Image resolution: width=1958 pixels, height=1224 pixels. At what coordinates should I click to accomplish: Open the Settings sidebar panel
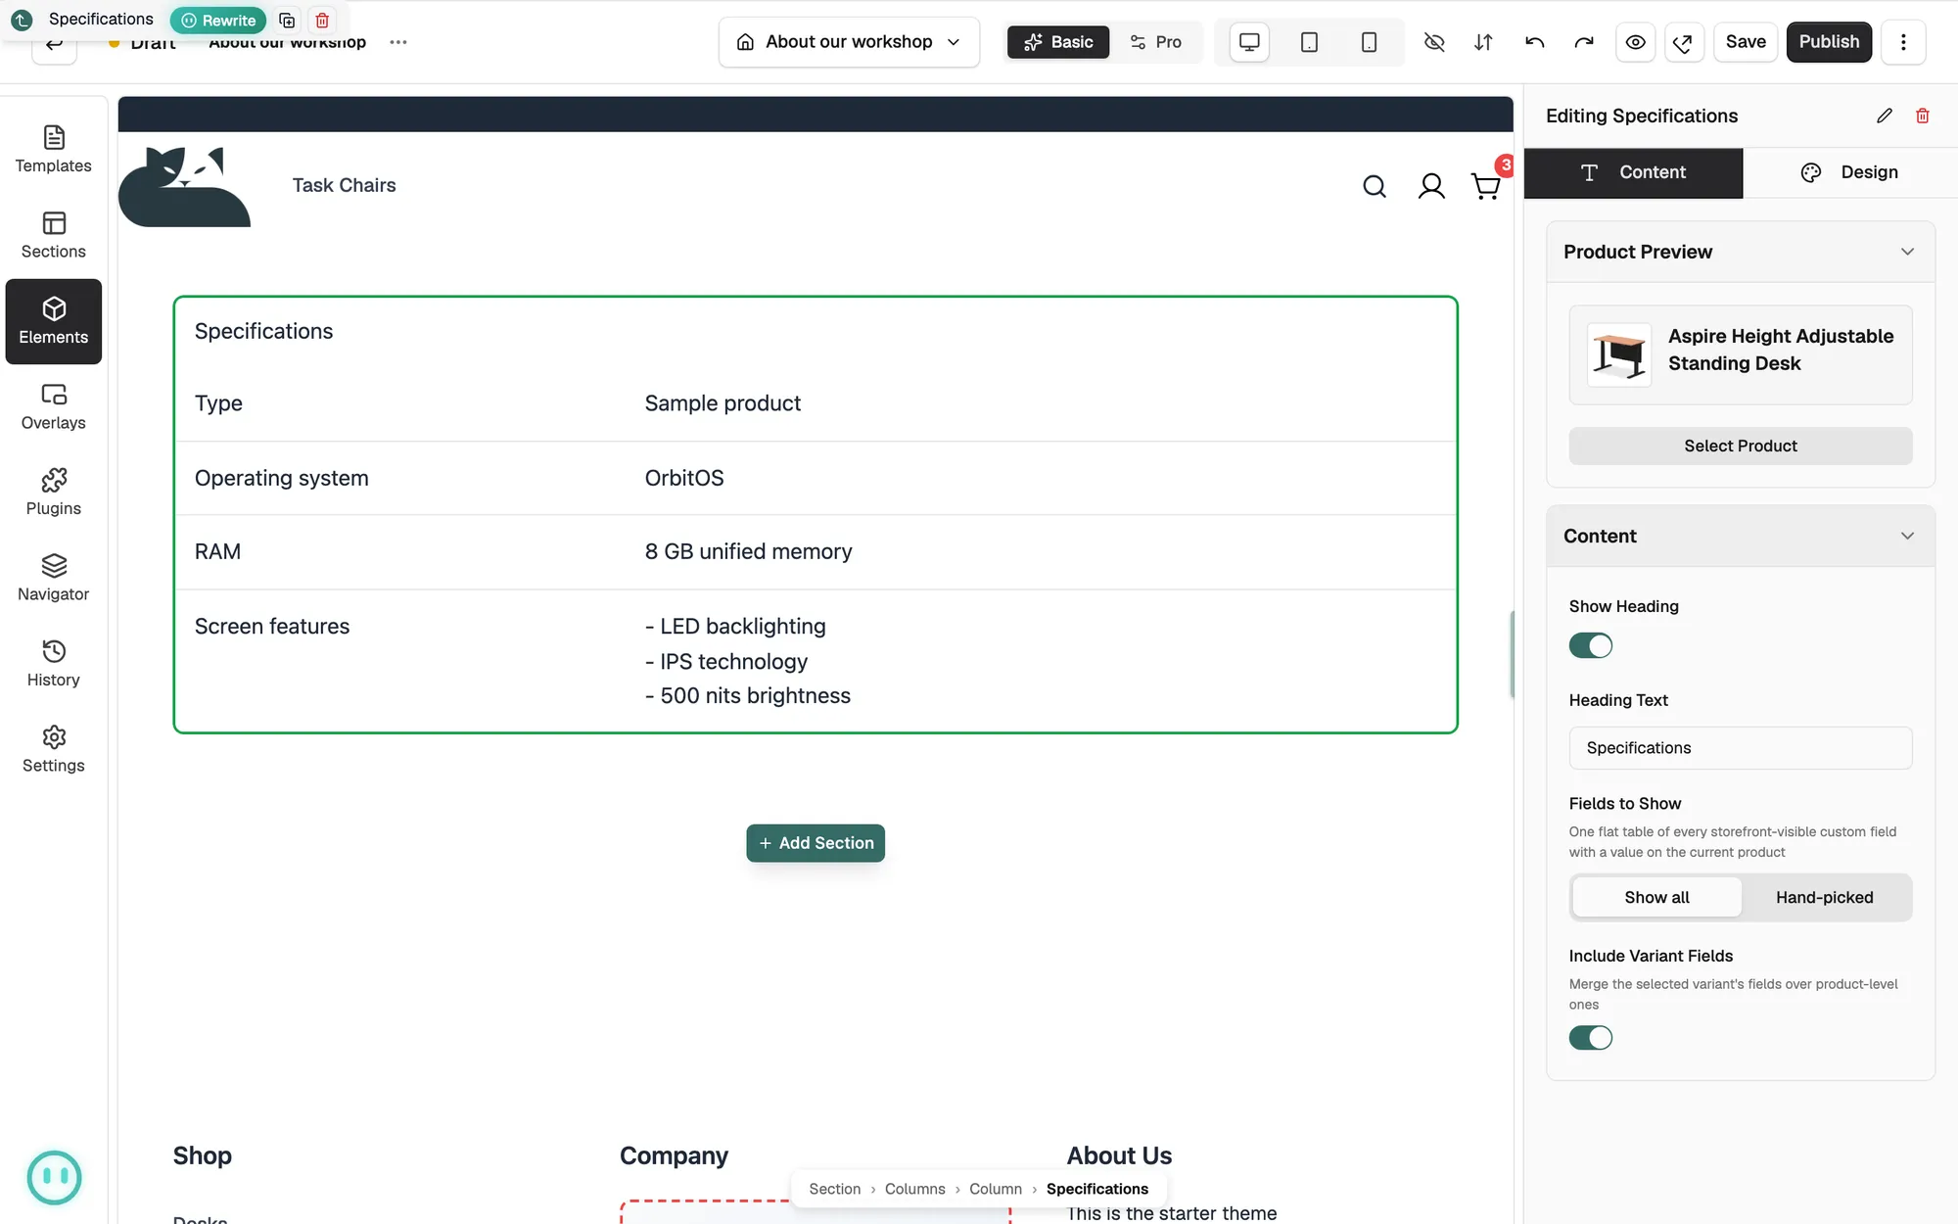pos(54,750)
